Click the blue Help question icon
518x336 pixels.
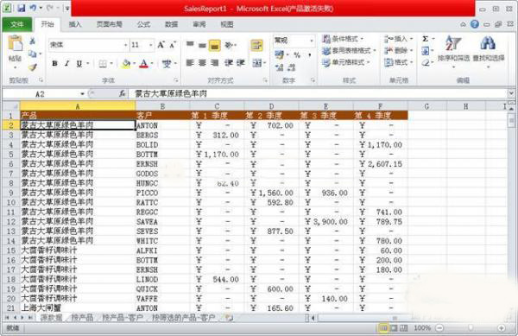[475, 24]
